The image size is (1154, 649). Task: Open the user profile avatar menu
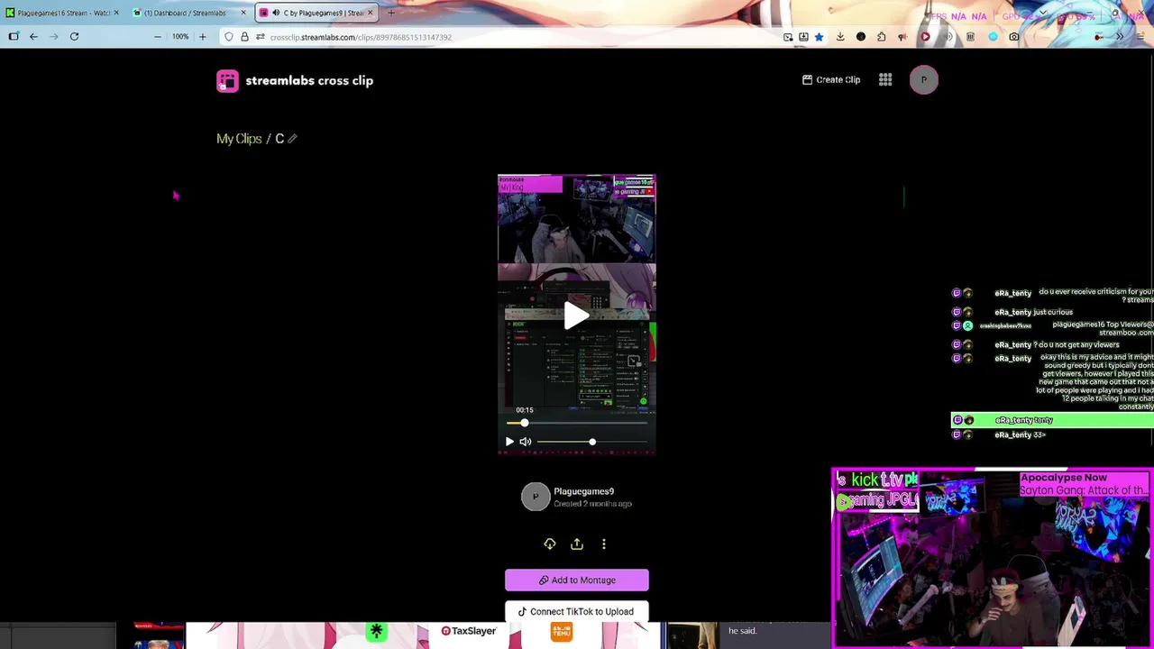point(923,79)
